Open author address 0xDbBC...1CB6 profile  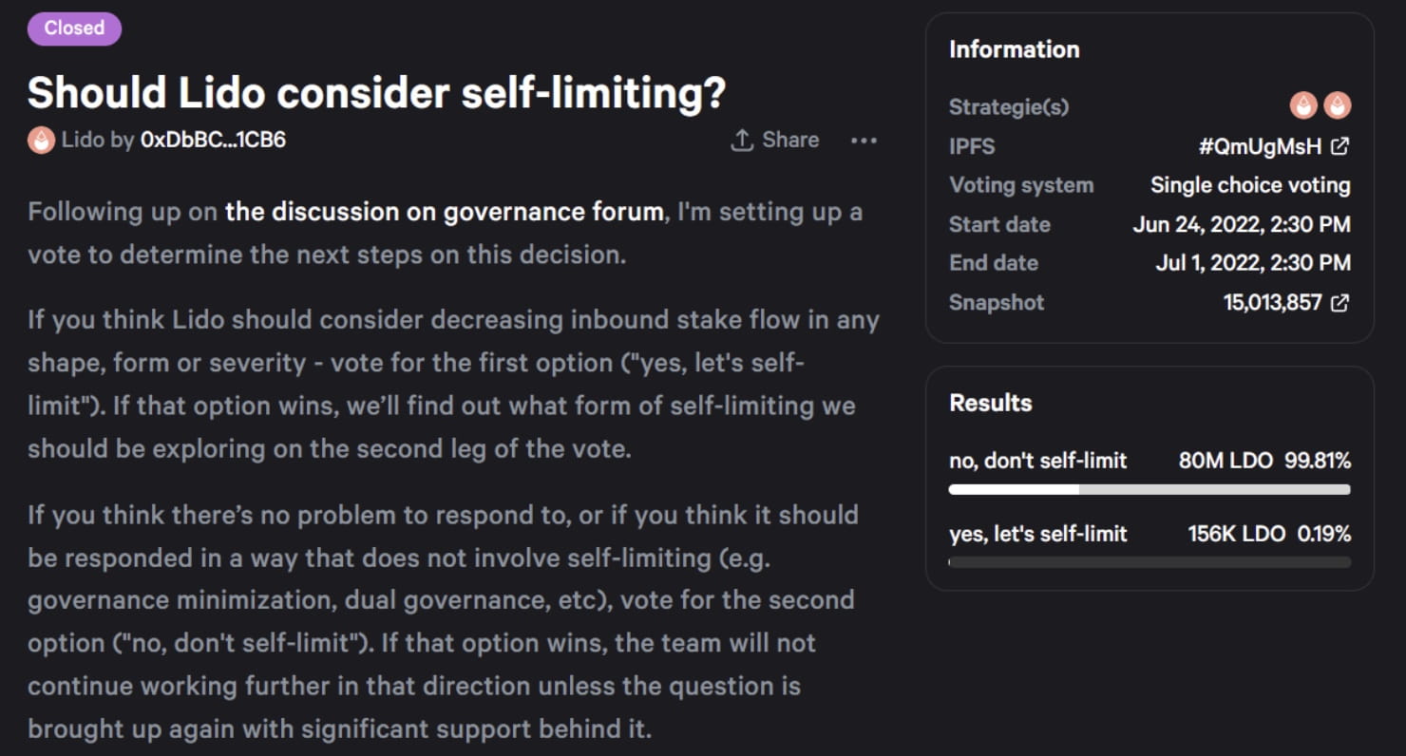[x=213, y=141]
